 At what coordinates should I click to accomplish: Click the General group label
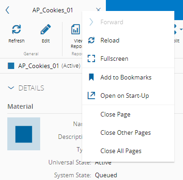[x=31, y=53]
